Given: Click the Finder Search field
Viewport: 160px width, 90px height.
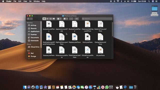Looking at the screenshot, I should pyautogui.click(x=97, y=19).
